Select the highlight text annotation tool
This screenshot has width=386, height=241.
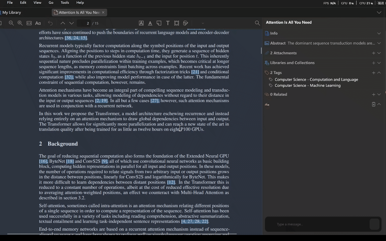141,23
